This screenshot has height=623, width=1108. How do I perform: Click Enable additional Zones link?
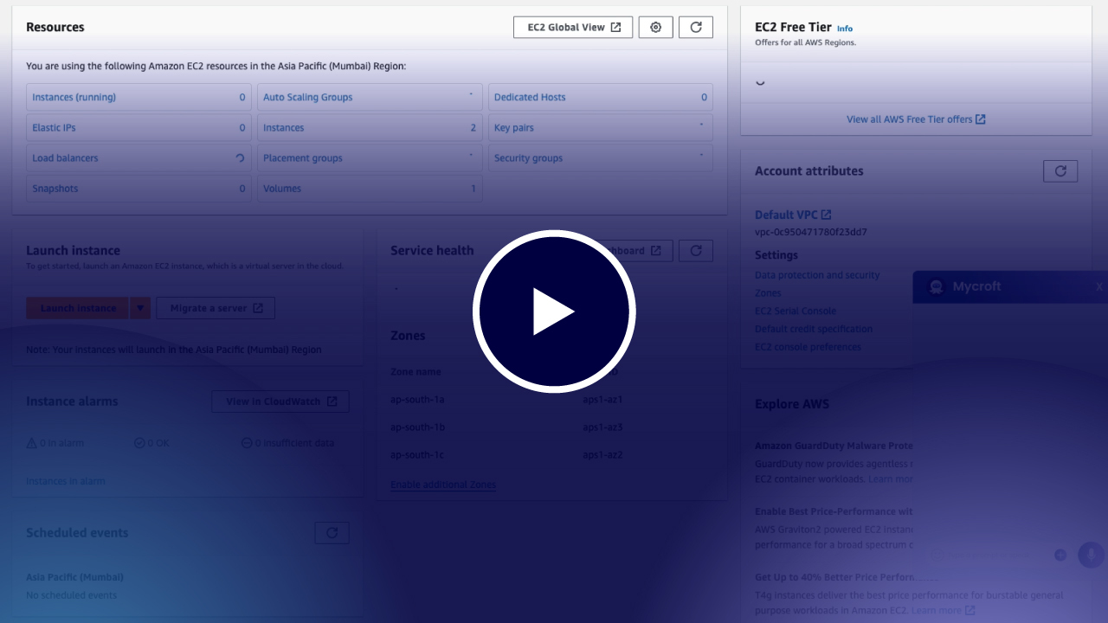pyautogui.click(x=443, y=485)
